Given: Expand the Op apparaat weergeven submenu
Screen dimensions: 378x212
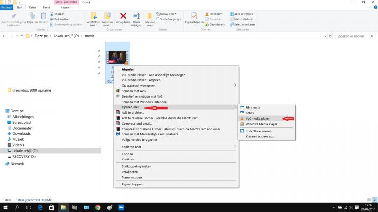Looking at the screenshot, I should click(235, 85).
